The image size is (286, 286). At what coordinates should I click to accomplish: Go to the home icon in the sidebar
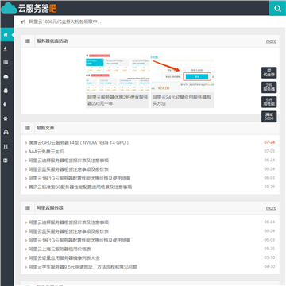pyautogui.click(x=6, y=35)
